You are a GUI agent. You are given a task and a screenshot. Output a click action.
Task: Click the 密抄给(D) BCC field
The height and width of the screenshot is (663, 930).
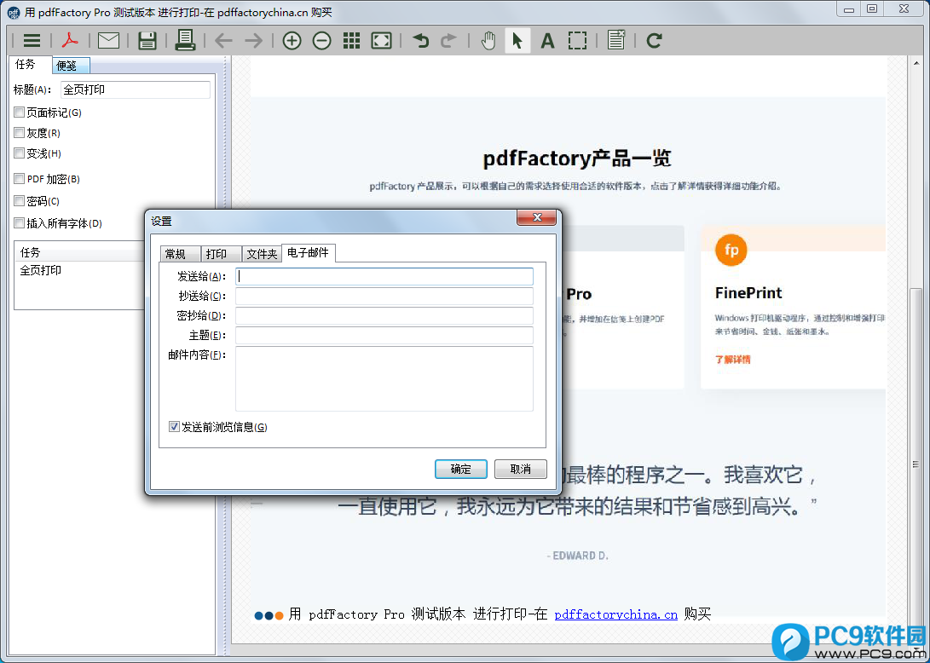pos(384,315)
